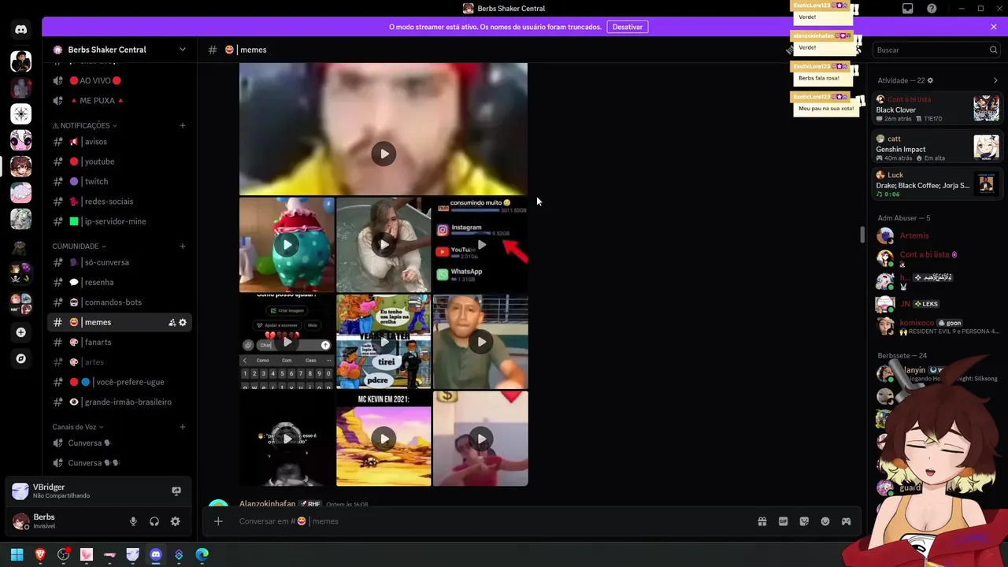Open the Discover servers compass
The width and height of the screenshot is (1008, 567).
point(20,358)
